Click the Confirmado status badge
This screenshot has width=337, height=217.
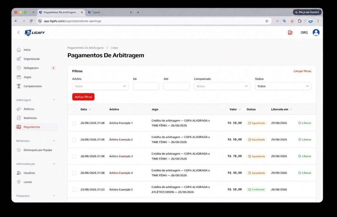coord(256,190)
